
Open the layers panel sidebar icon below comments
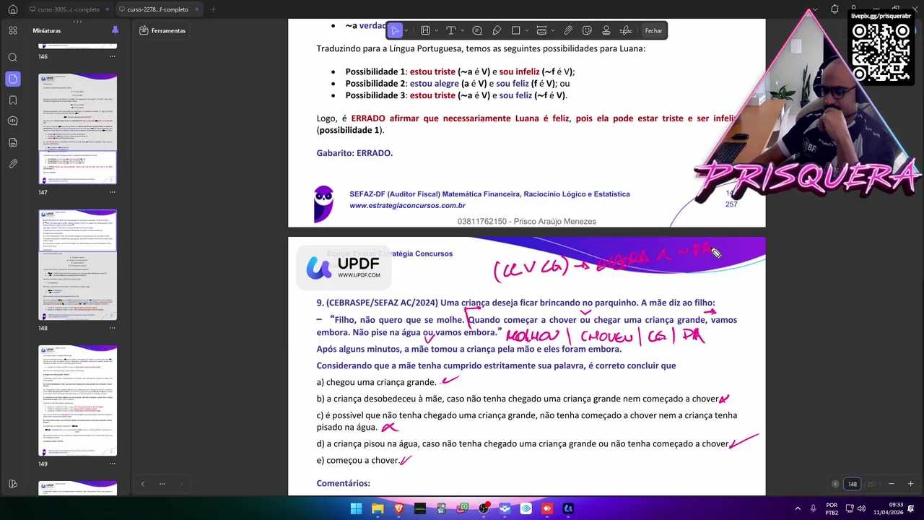coord(12,143)
